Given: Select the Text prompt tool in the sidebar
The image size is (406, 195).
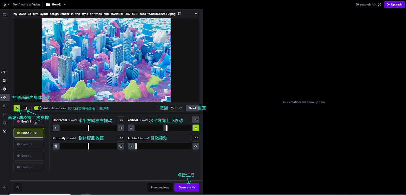Looking at the screenshot, I should coord(4,72).
